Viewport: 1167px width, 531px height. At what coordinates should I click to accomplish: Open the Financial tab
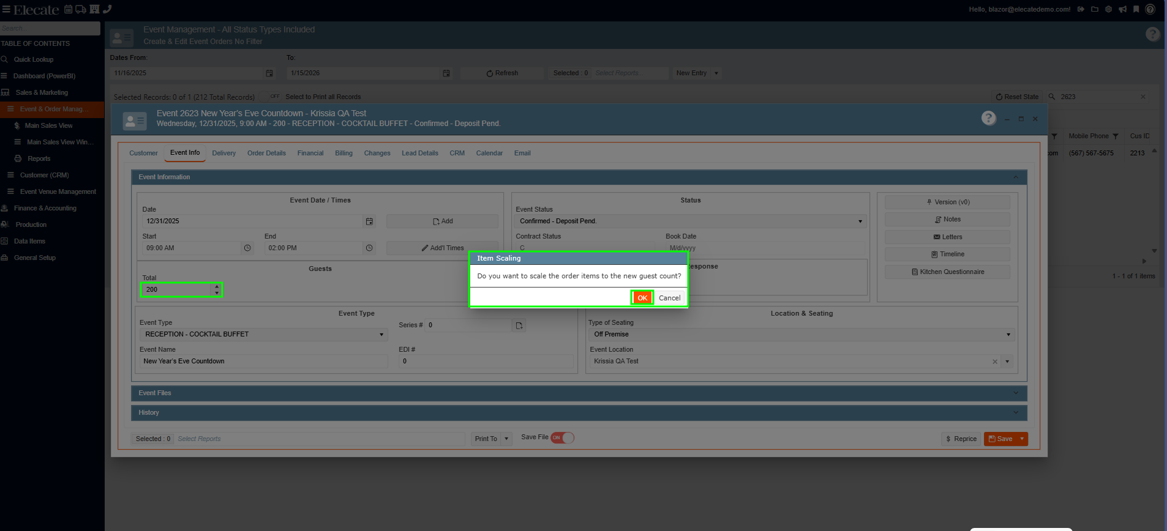pyautogui.click(x=310, y=154)
